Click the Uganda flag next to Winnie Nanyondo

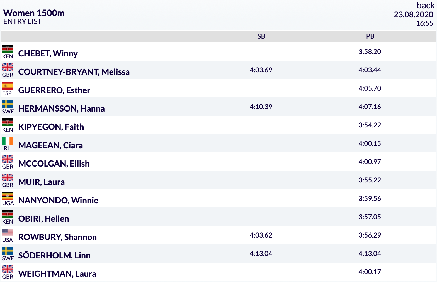[8, 196]
